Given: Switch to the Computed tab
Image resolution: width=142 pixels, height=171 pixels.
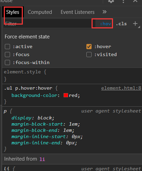Looking at the screenshot, I should (x=40, y=12).
